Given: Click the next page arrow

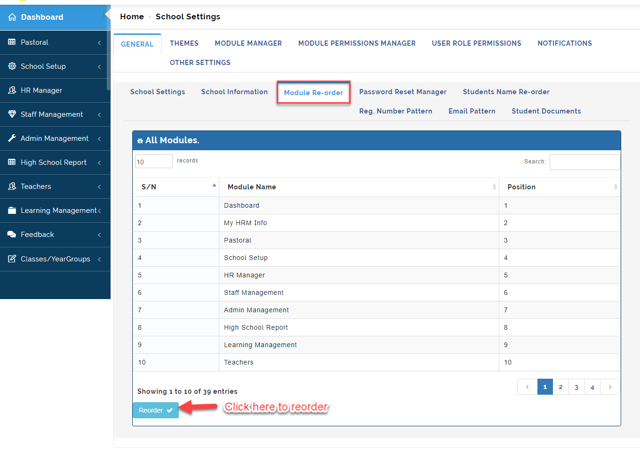Looking at the screenshot, I should pos(610,387).
